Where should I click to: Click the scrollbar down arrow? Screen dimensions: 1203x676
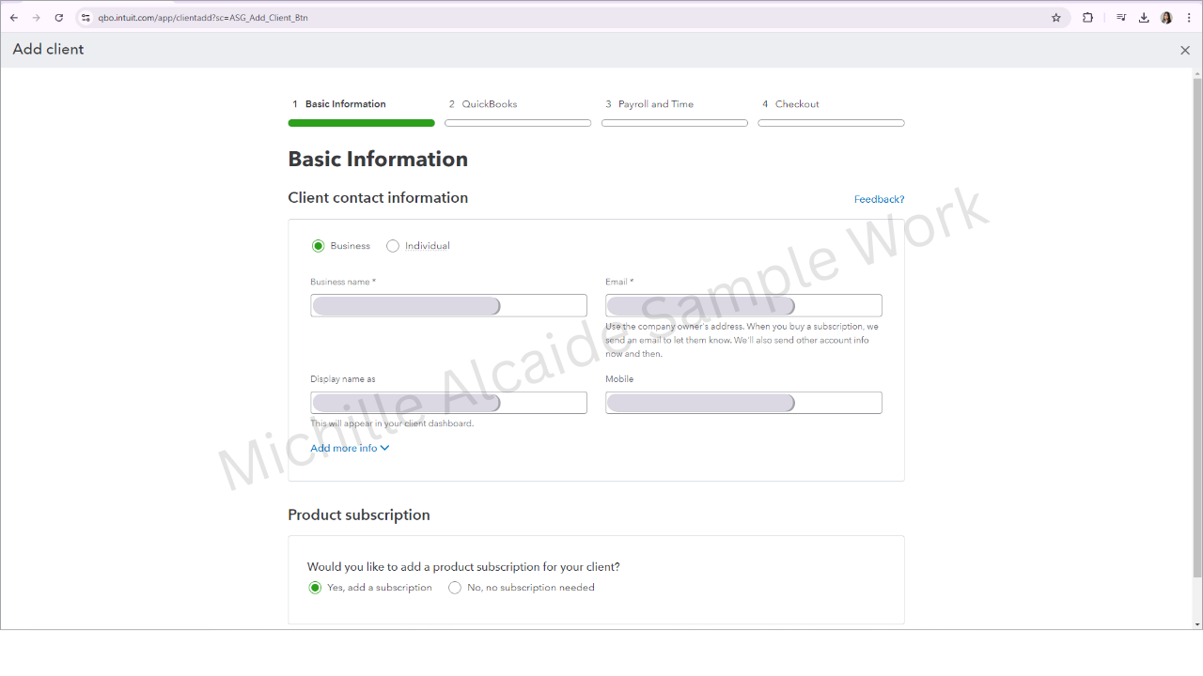click(x=1196, y=623)
